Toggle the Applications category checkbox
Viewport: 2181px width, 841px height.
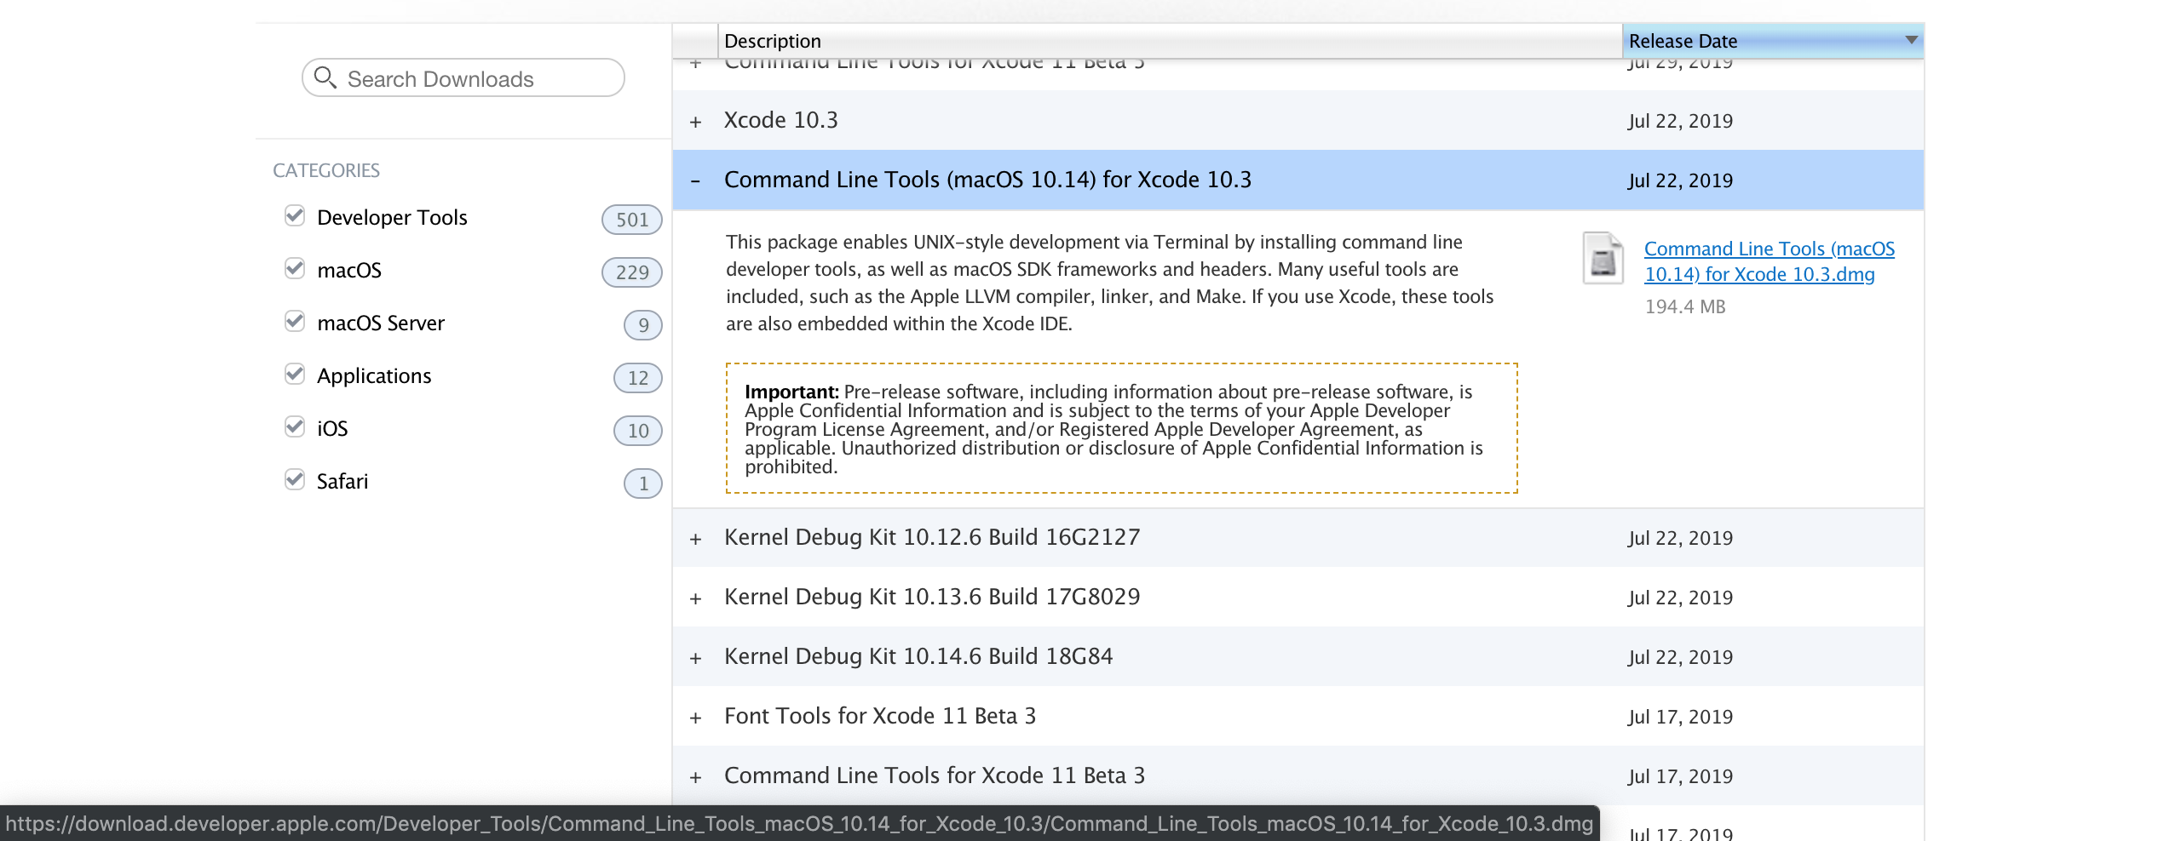(x=295, y=375)
